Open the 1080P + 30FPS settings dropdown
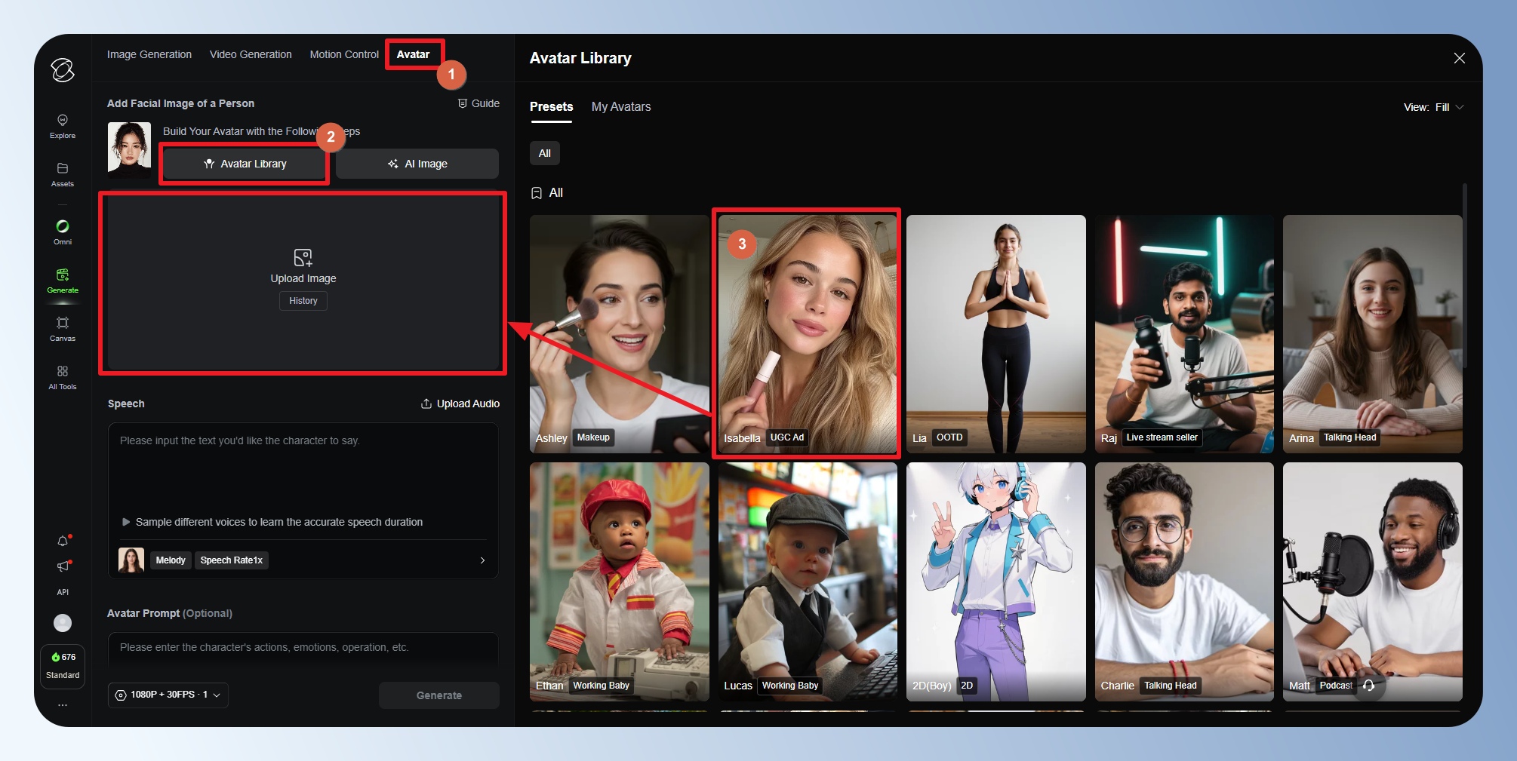This screenshot has width=1517, height=761. coord(168,695)
